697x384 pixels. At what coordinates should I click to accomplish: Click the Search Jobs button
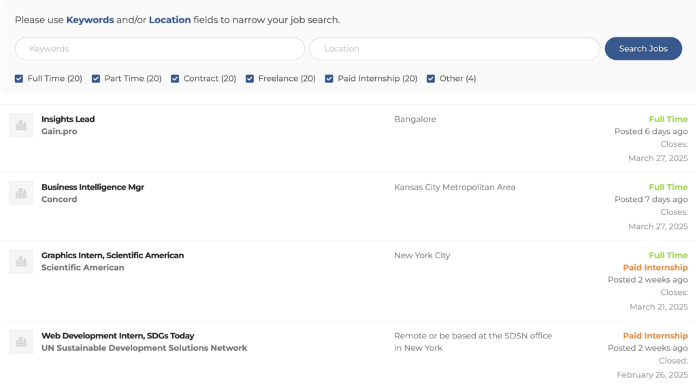point(643,49)
